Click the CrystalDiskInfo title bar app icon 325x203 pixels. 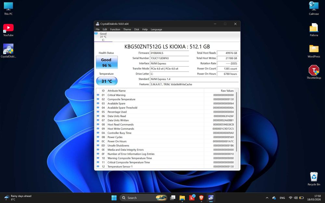click(97, 24)
